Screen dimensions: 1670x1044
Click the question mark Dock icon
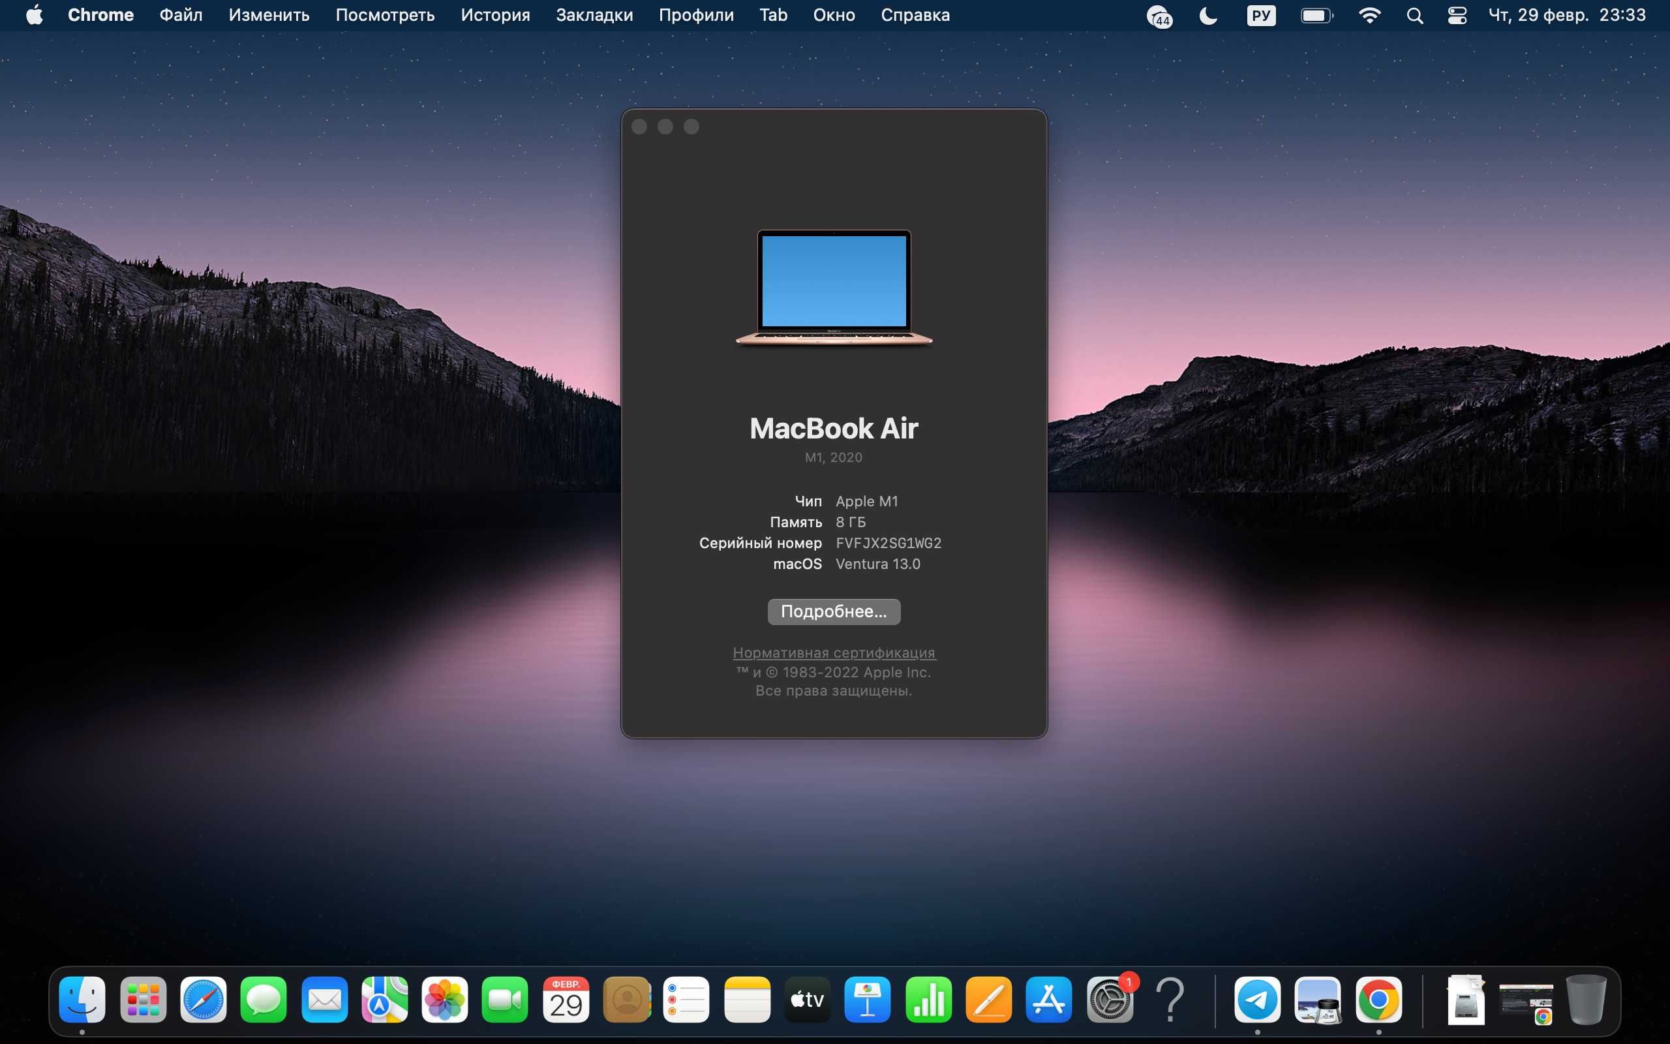(x=1170, y=999)
